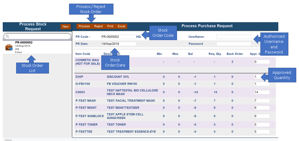Reject the stock order

[98, 26]
